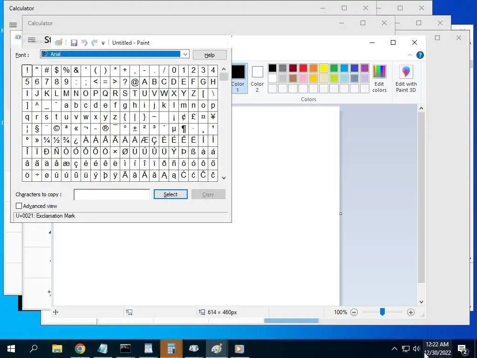Click Edit with Paint 3D
The image size is (477, 358).
tap(406, 78)
